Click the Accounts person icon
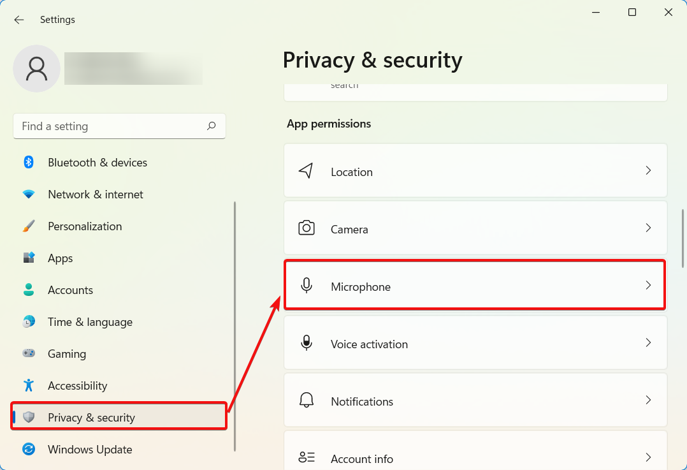The image size is (687, 470). (29, 290)
